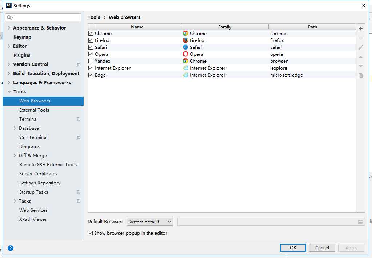The width and height of the screenshot is (372, 258).
Task: Expand the Database subsection arrow
Action: click(15, 128)
